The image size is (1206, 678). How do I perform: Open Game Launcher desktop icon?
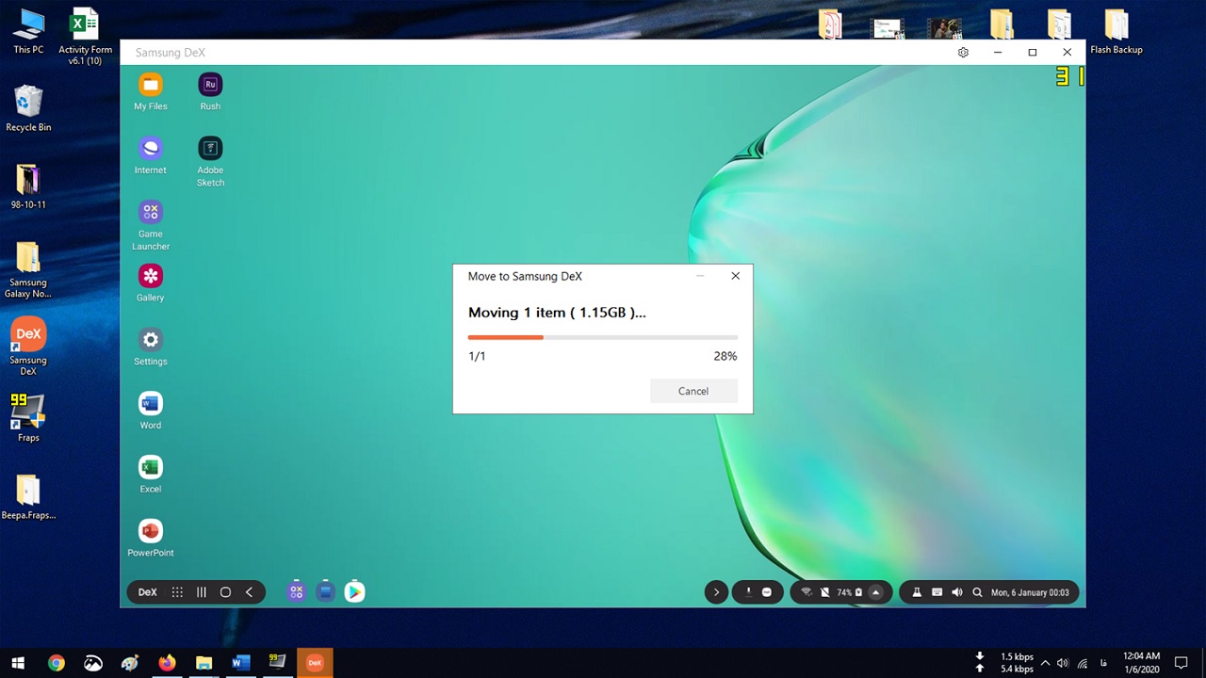point(151,226)
